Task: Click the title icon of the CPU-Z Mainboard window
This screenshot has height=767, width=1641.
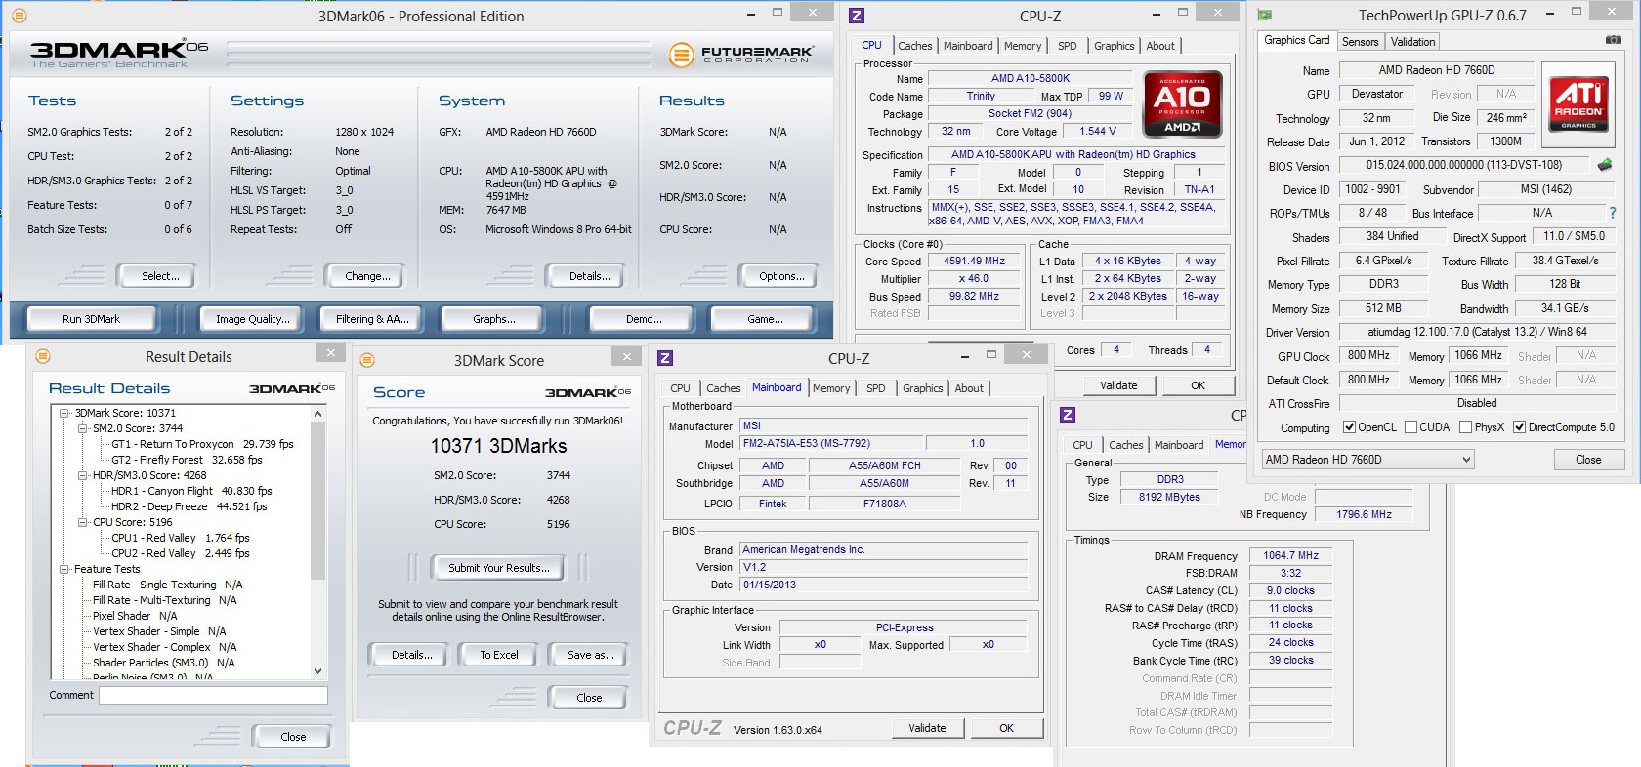Action: click(x=665, y=358)
